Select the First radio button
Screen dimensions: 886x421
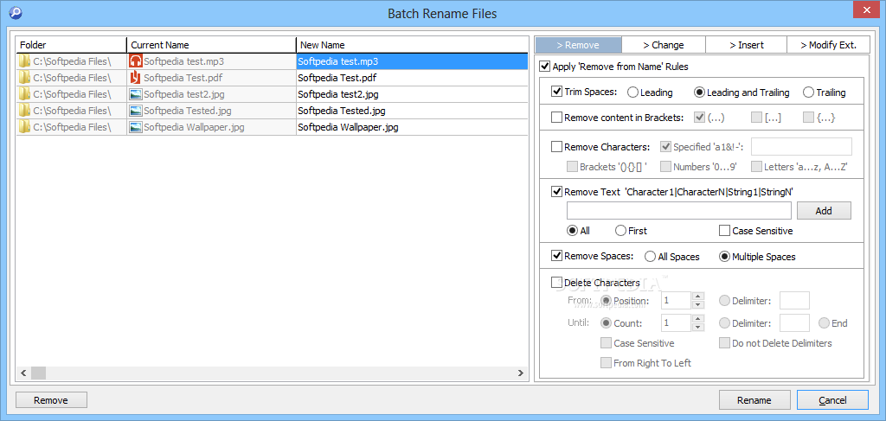tap(620, 230)
